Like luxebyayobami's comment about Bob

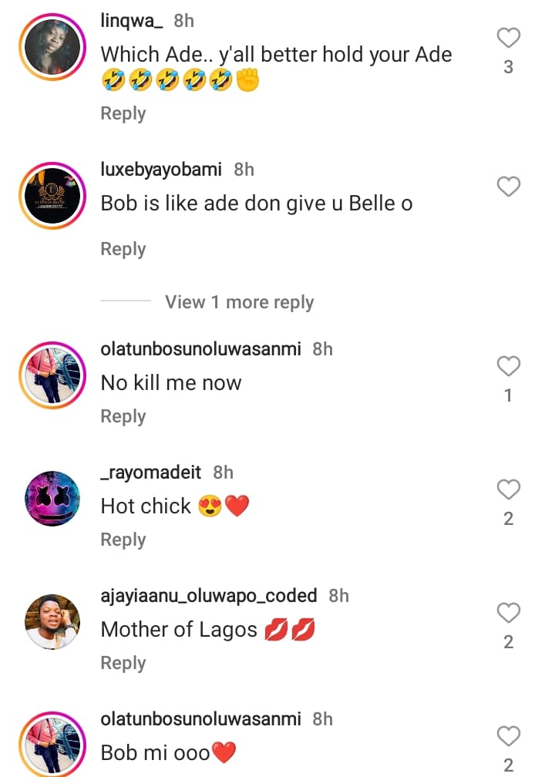click(508, 187)
